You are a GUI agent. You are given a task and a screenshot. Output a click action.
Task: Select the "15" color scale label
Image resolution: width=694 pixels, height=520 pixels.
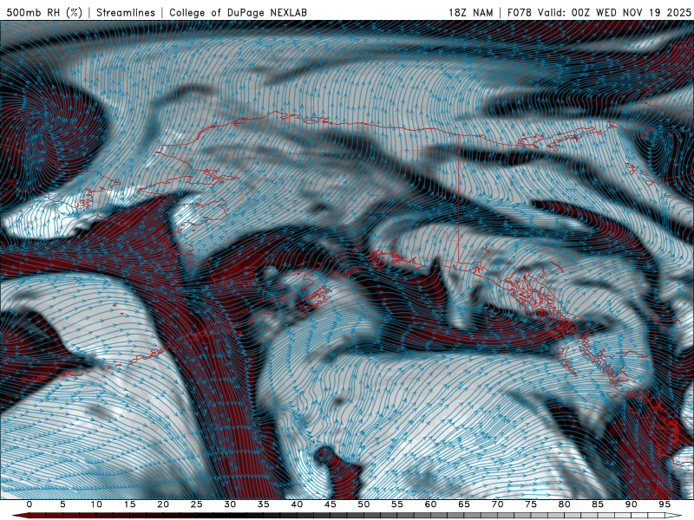click(x=129, y=504)
